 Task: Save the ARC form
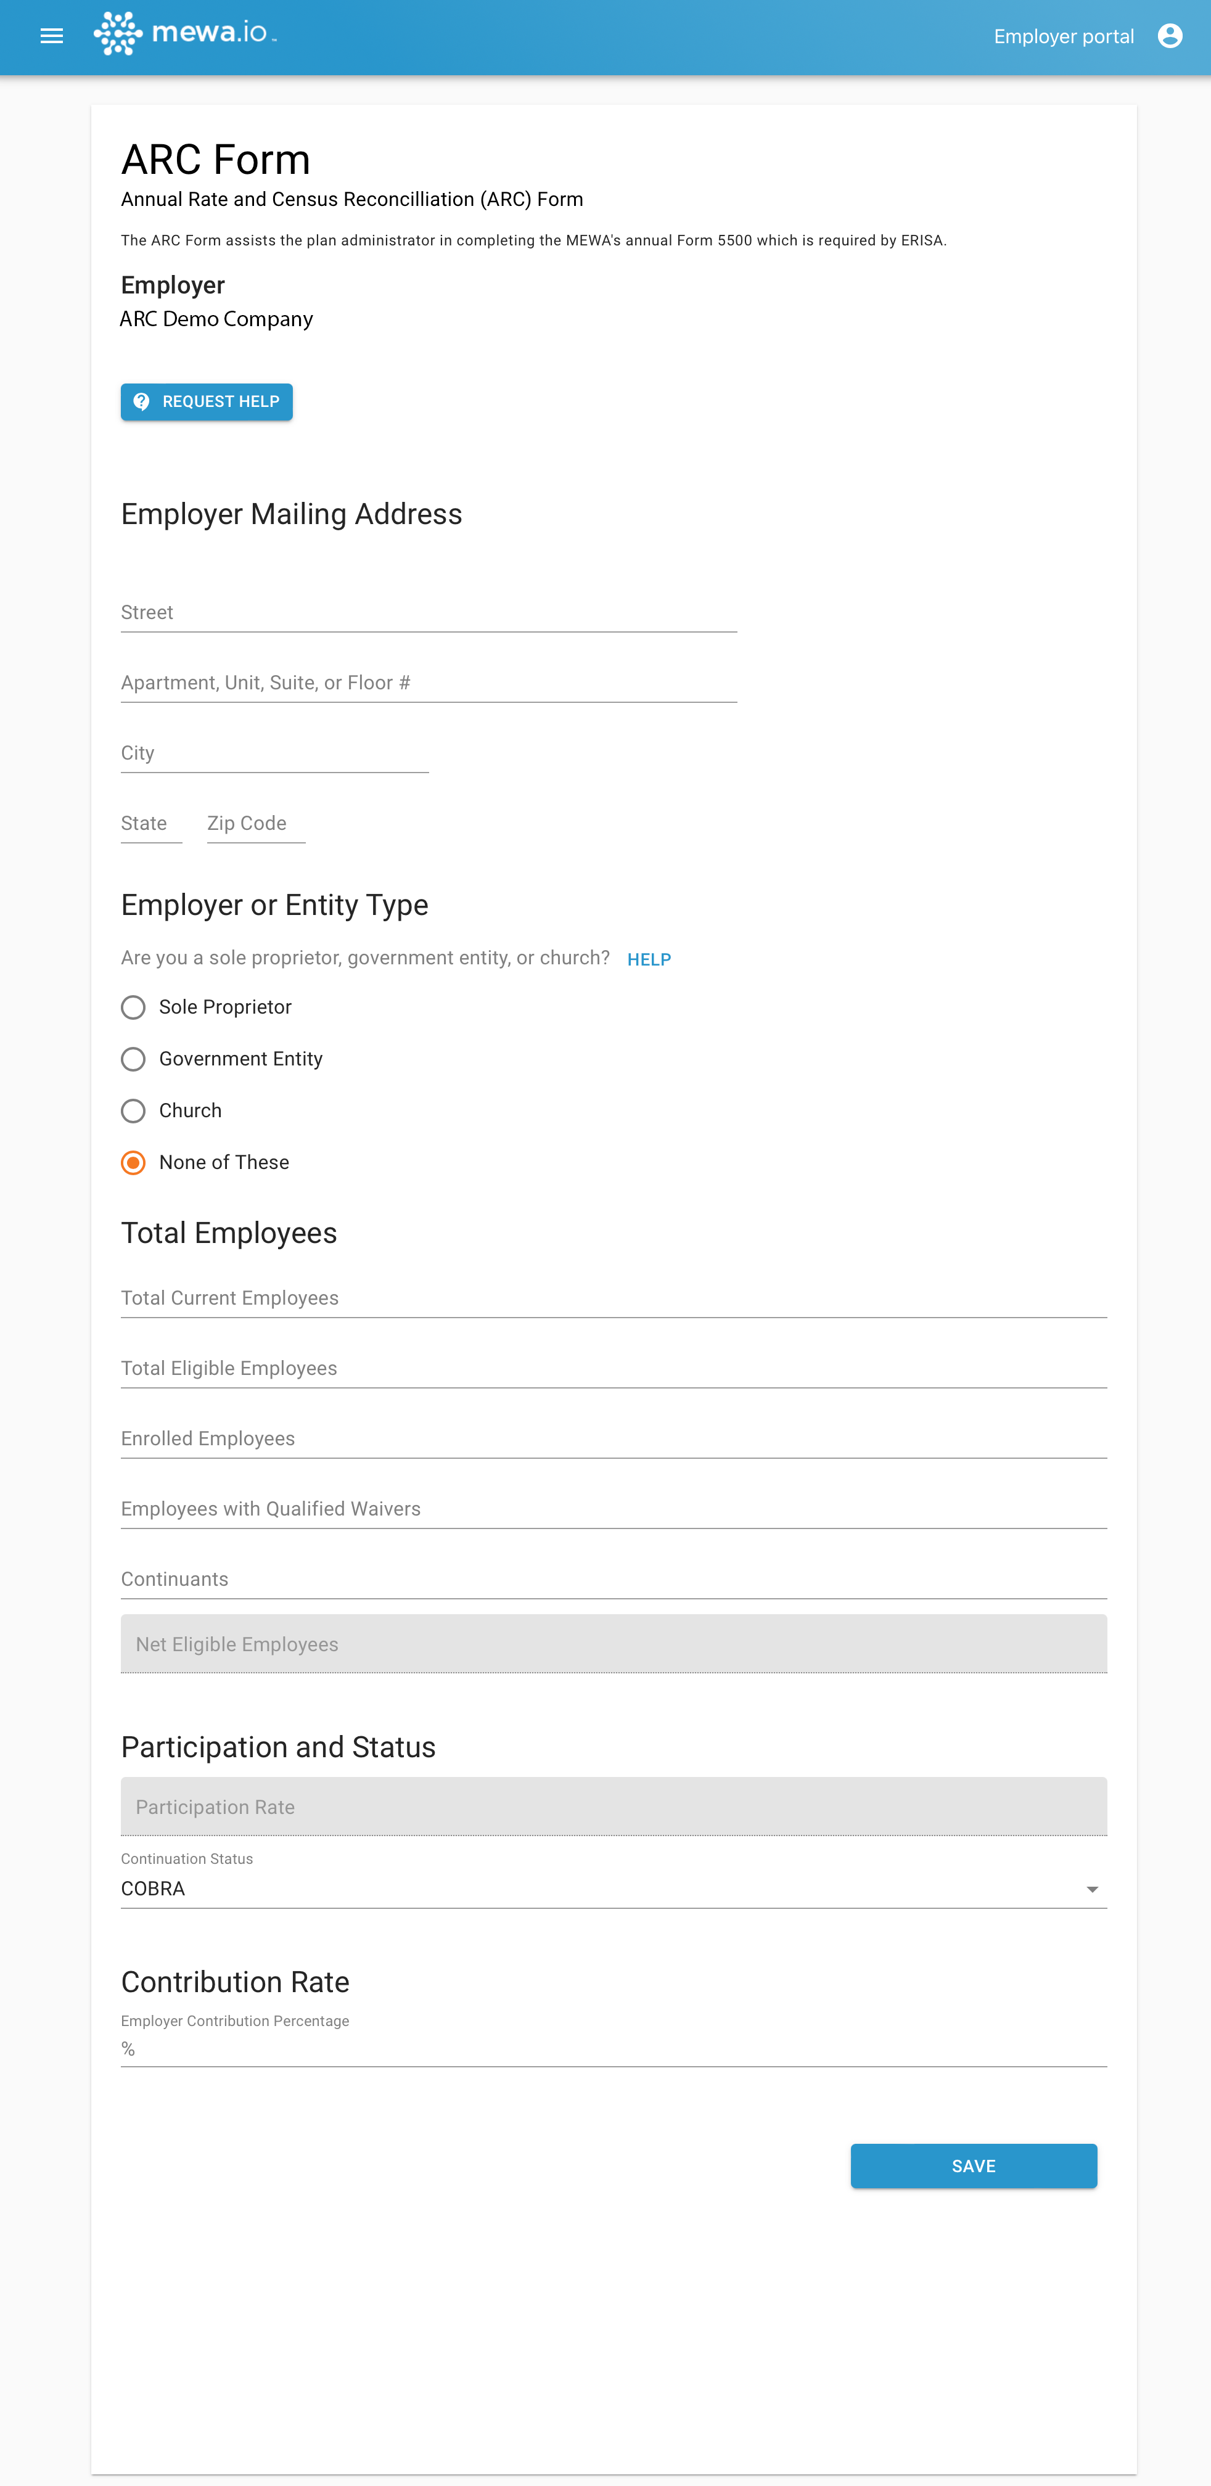pos(972,2165)
